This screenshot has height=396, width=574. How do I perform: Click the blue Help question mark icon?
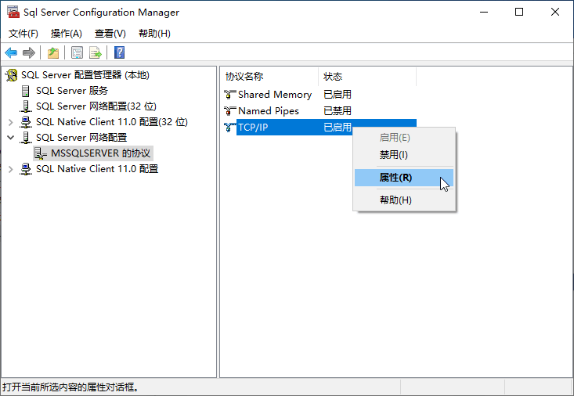119,52
